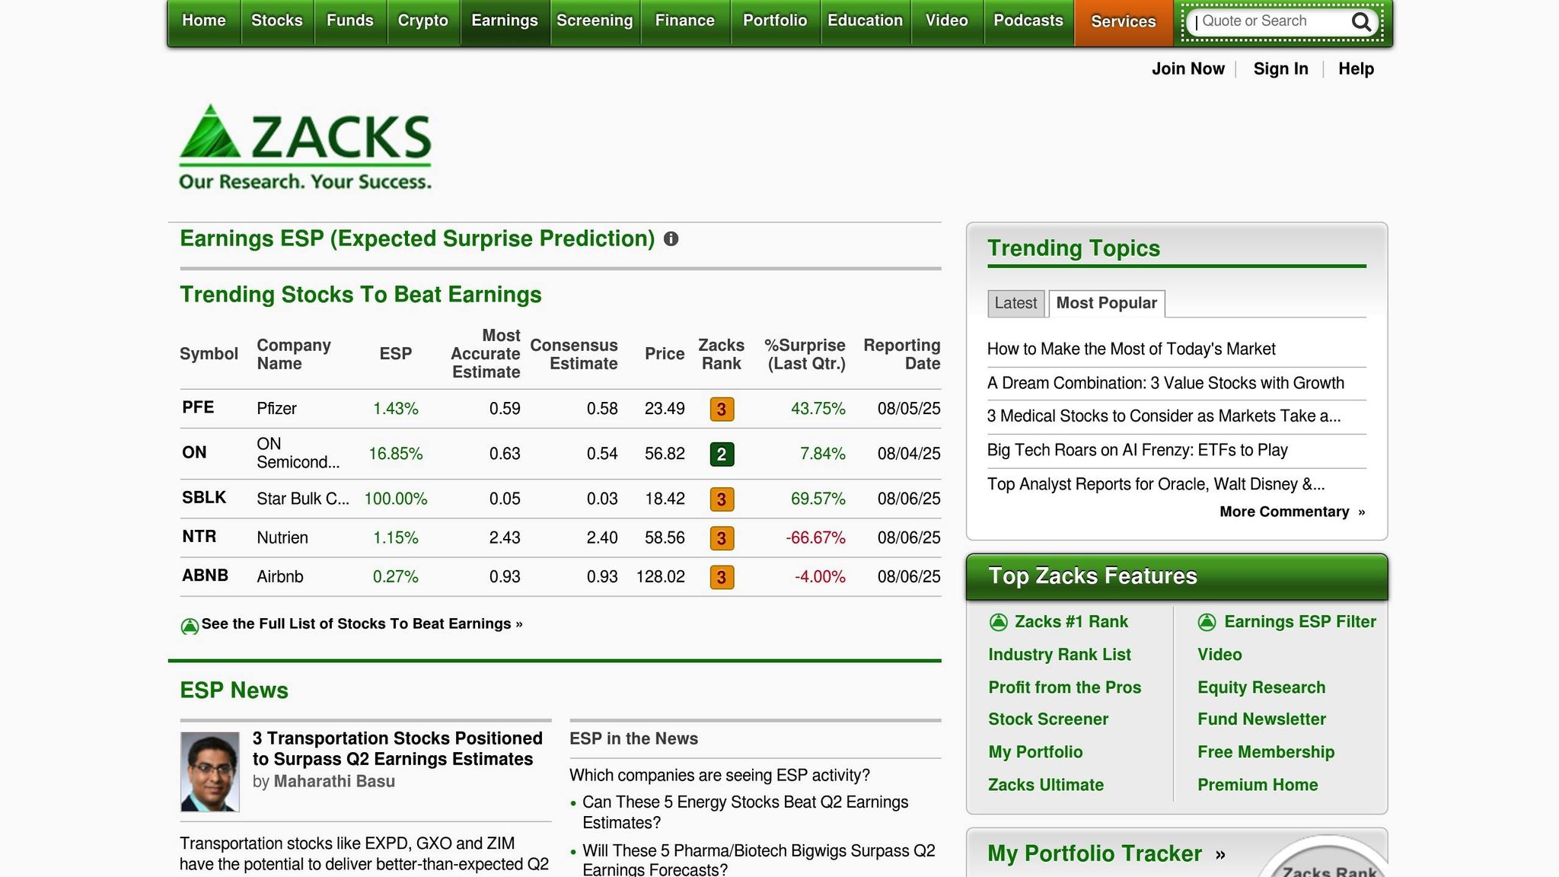Viewport: 1559px width, 877px height.
Task: Open the Portfolio menu
Action: coord(775,21)
